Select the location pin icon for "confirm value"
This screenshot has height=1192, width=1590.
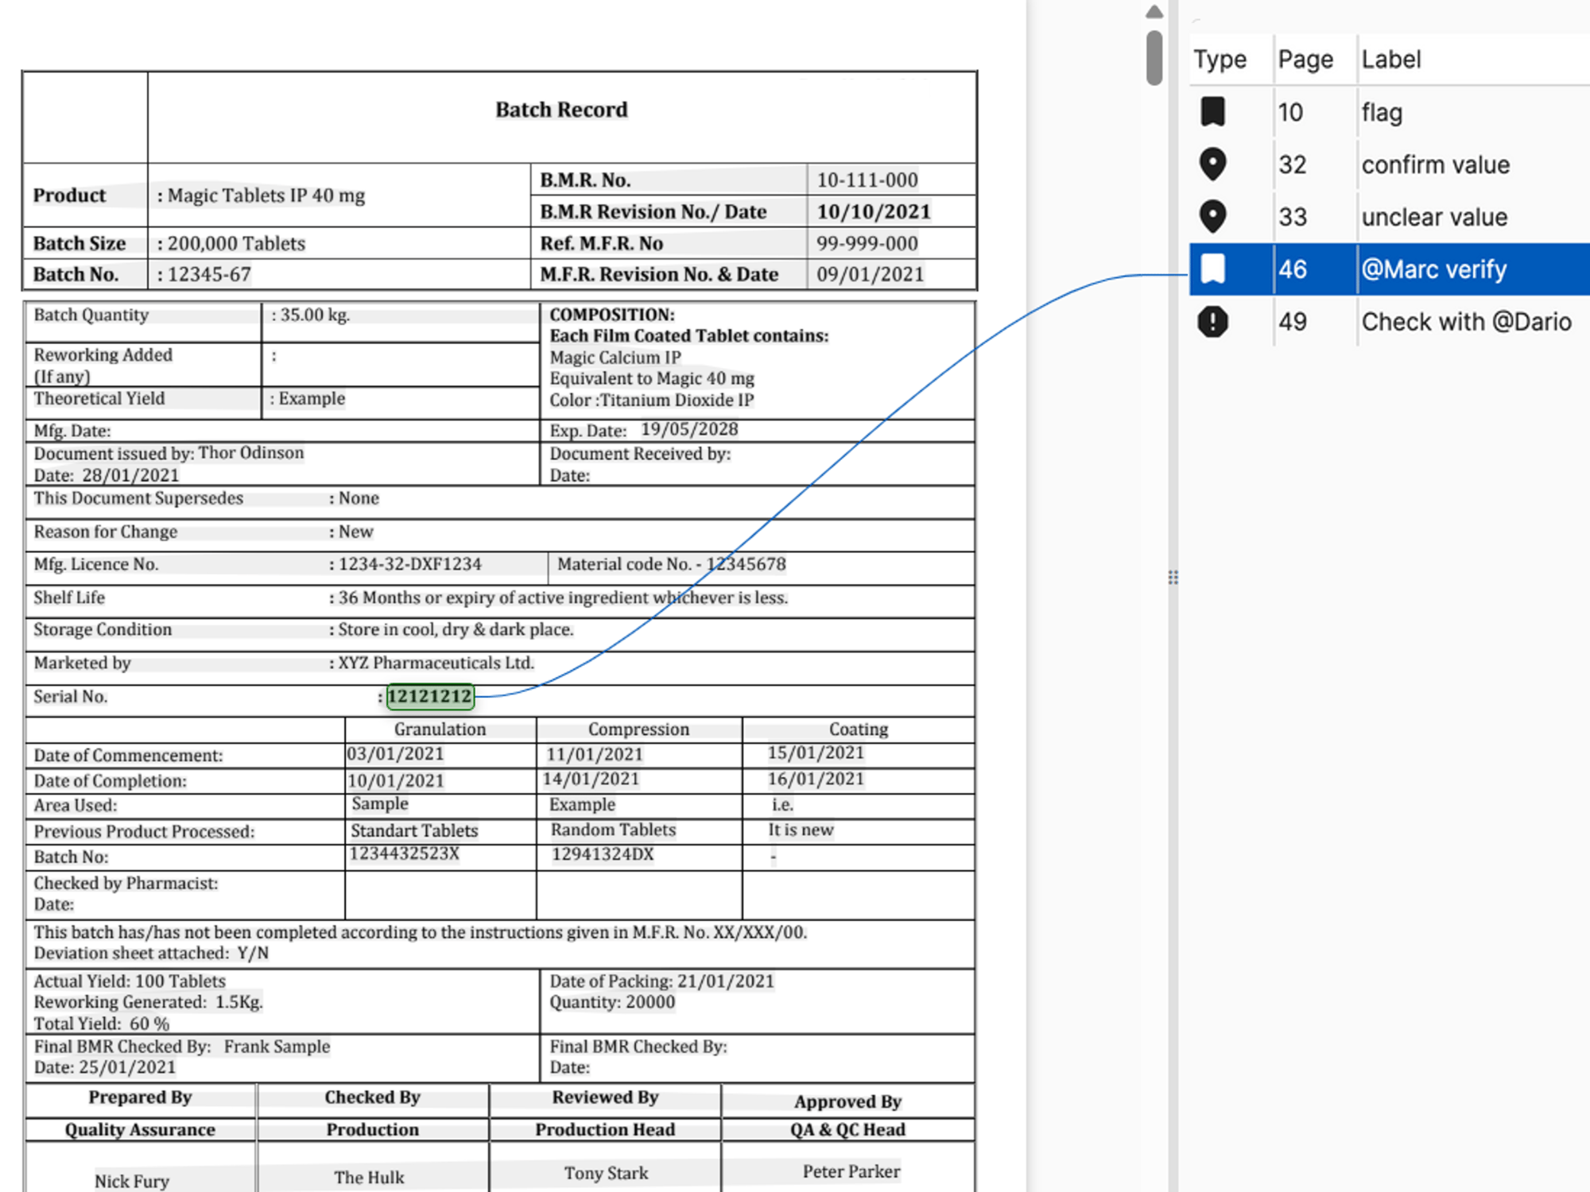pos(1212,164)
